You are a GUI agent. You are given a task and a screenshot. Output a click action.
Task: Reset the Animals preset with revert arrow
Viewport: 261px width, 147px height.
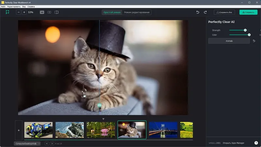pos(254,41)
